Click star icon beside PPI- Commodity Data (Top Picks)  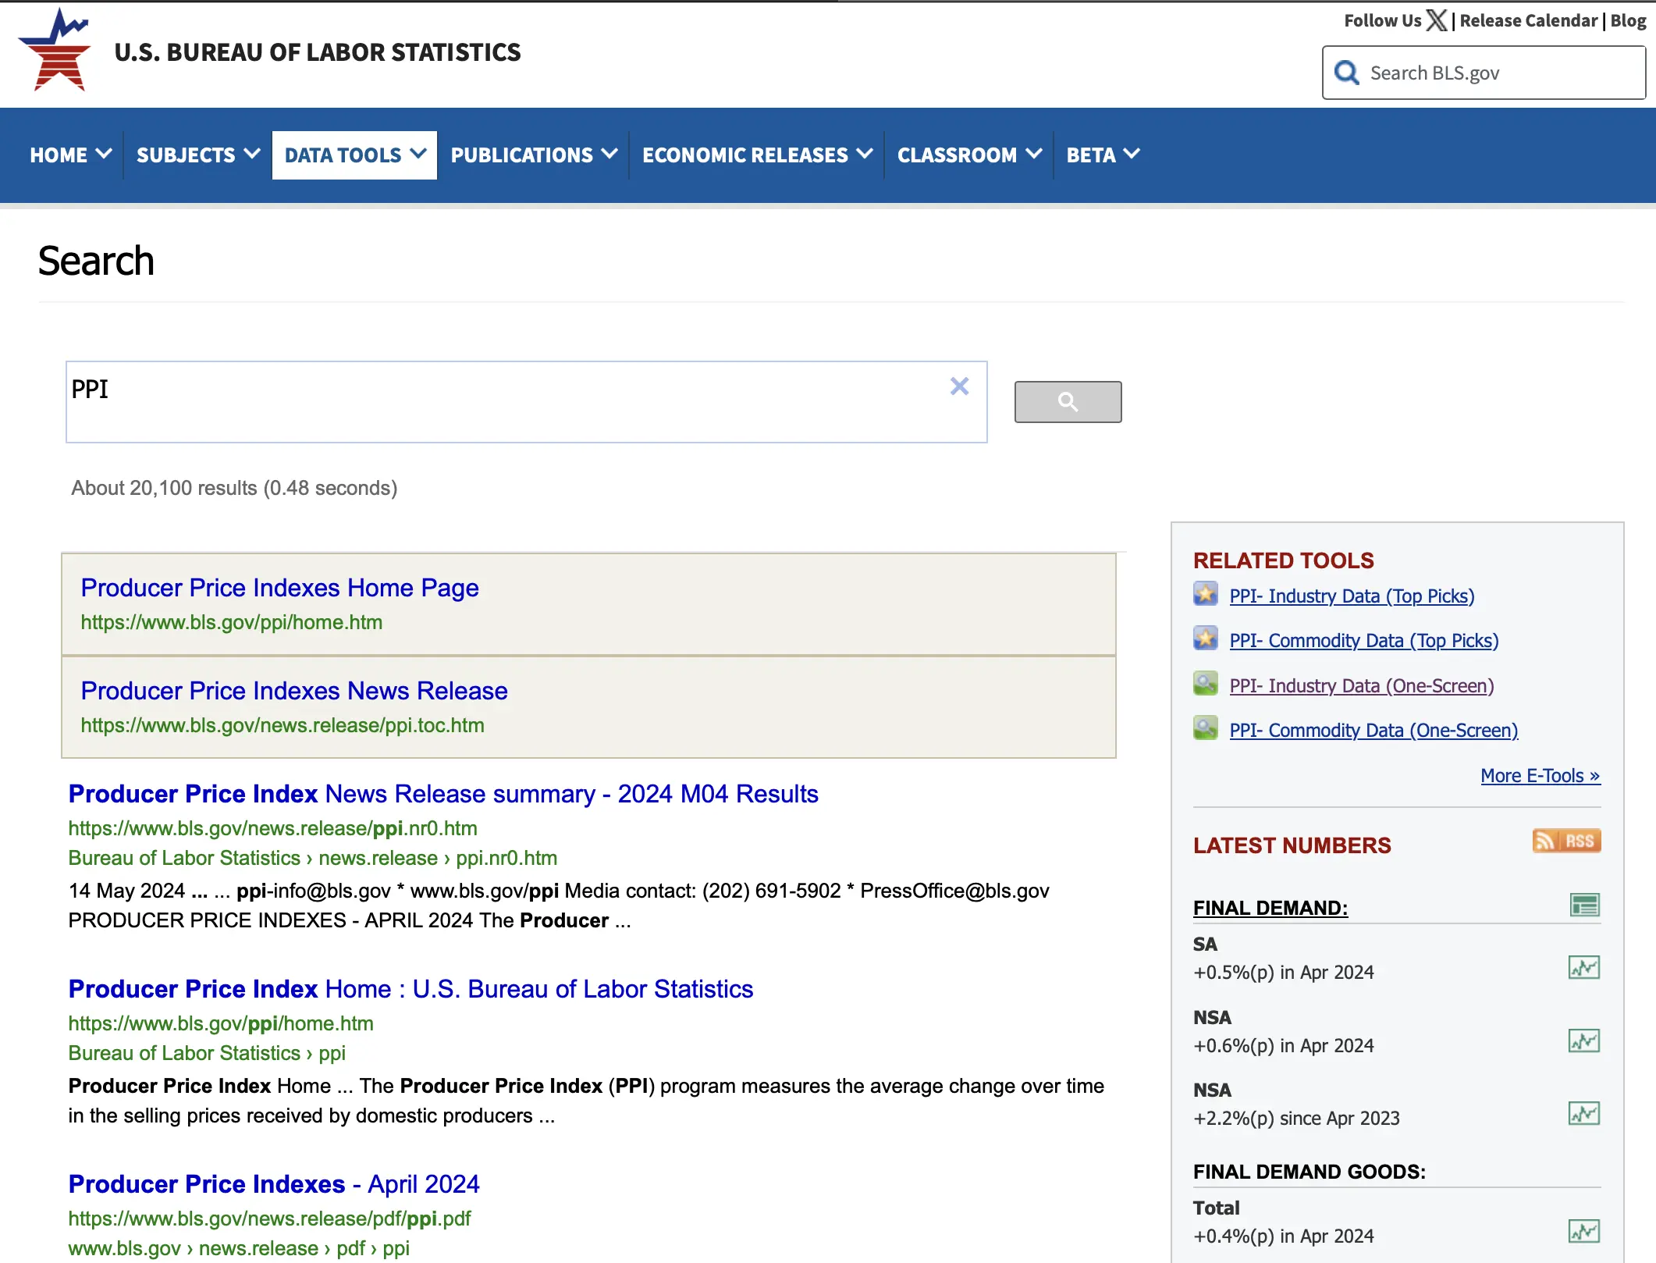(x=1206, y=639)
